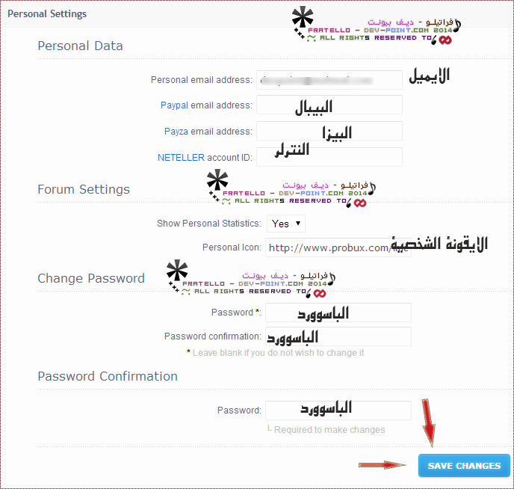Focus the NETELLER account ID field

point(329,158)
